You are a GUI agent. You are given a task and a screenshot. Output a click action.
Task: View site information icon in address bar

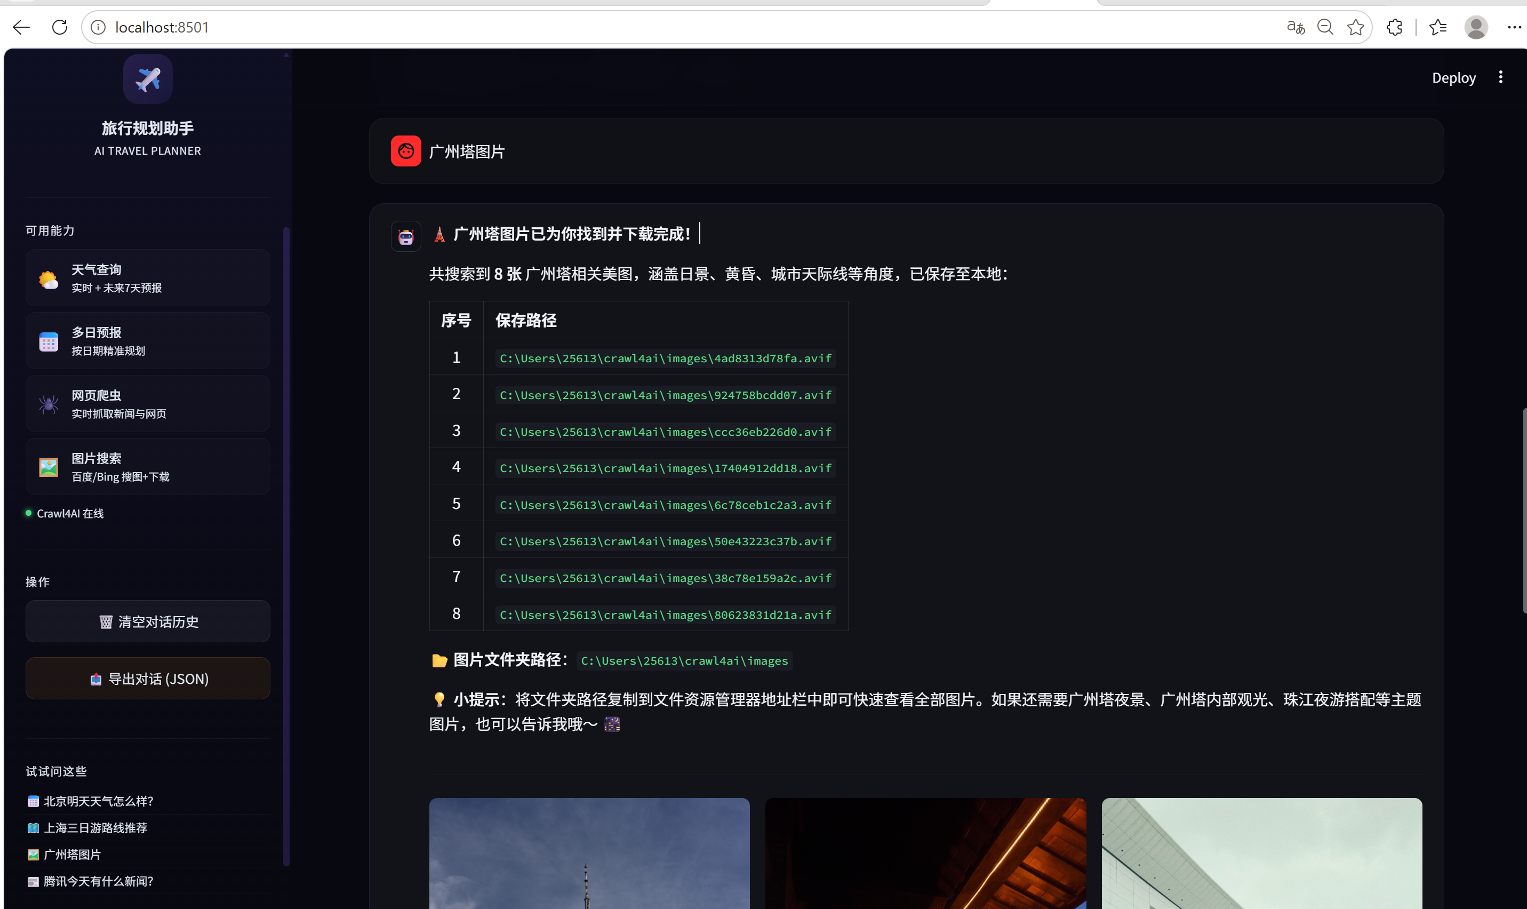[x=98, y=27]
